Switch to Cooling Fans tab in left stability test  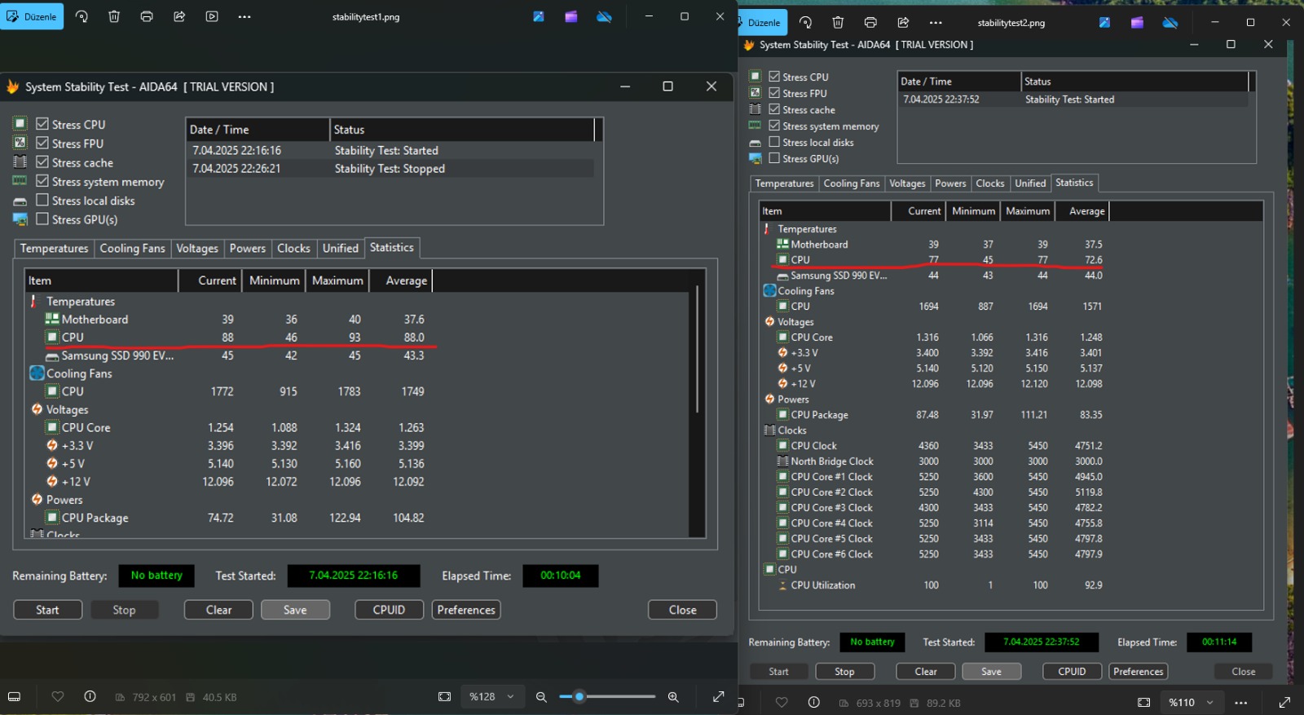coord(132,248)
